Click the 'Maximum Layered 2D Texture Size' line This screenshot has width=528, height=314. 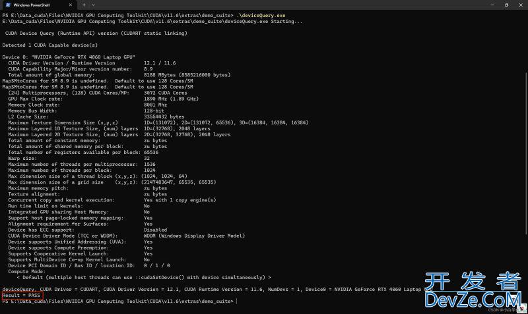click(x=119, y=135)
